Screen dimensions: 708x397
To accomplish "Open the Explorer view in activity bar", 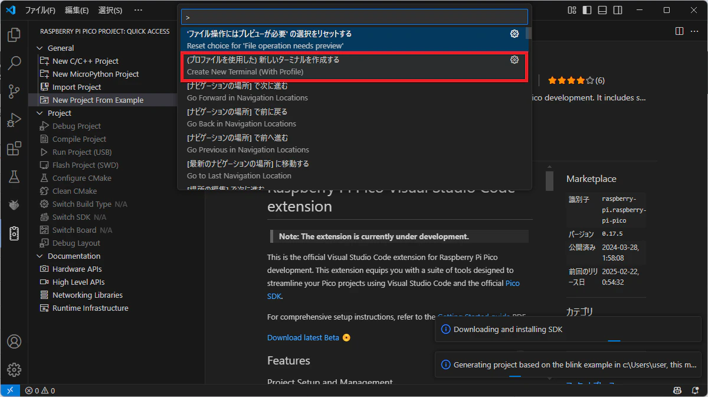I will pos(14,35).
